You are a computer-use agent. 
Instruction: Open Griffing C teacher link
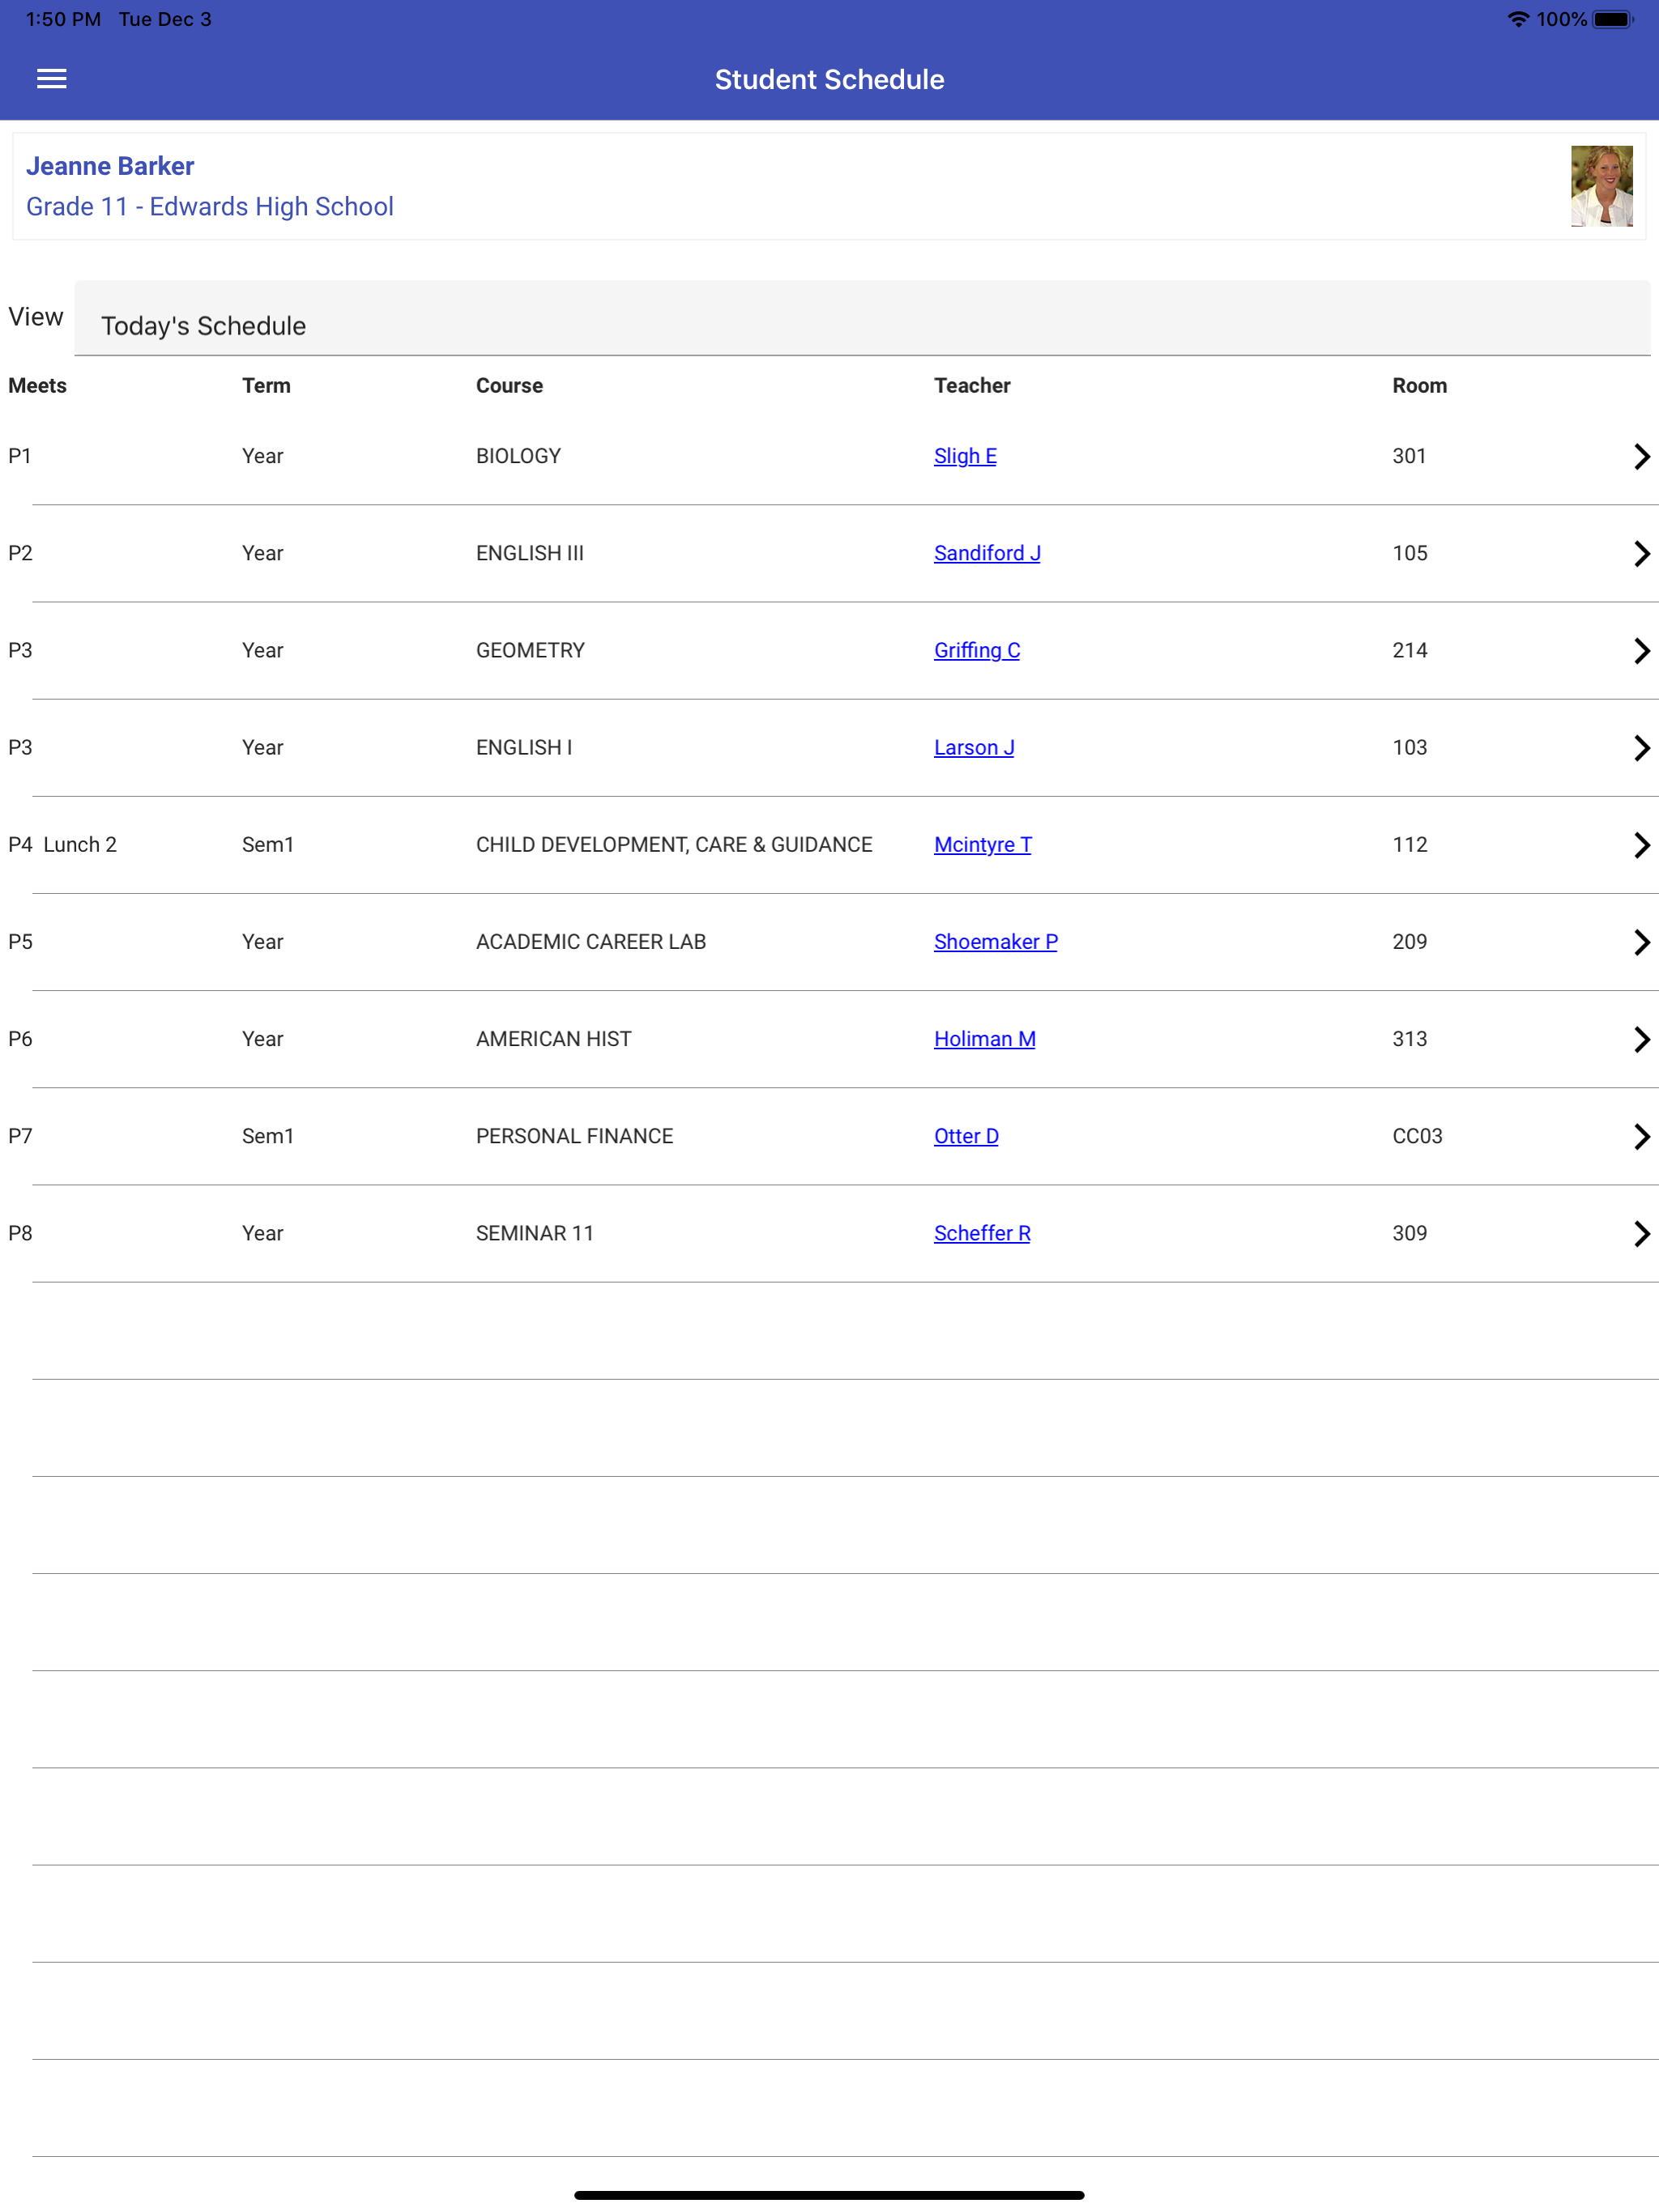click(977, 650)
